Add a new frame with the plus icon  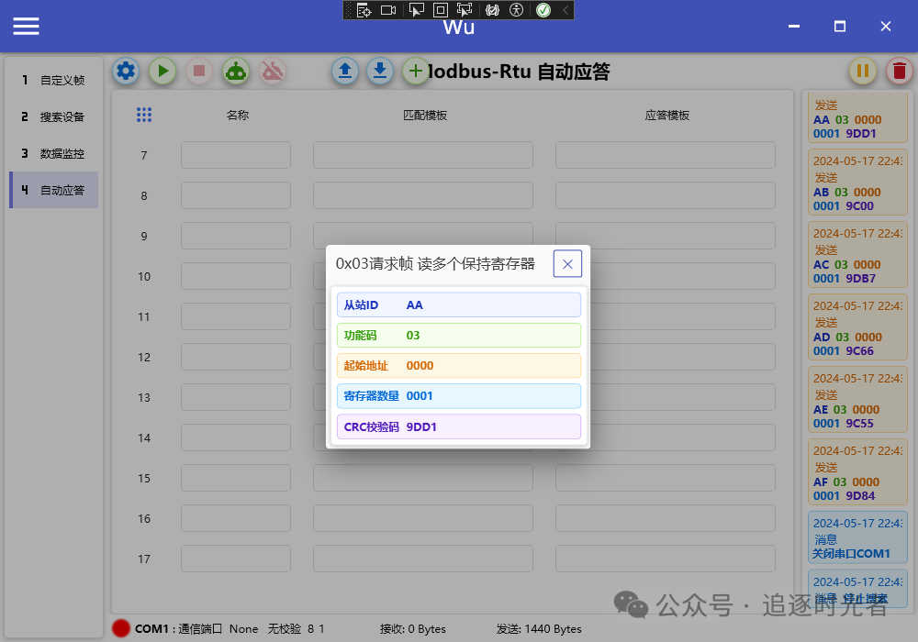click(415, 71)
